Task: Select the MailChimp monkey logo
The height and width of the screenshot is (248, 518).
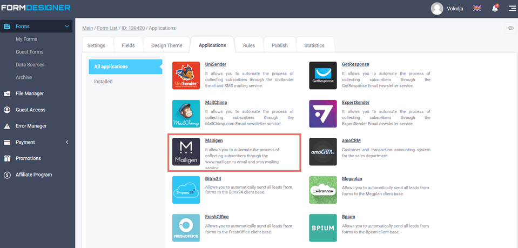Action: point(186,114)
